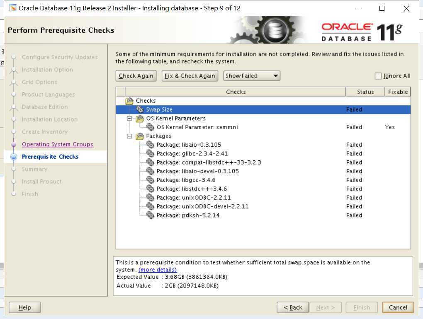Click the gear icon for libaio-devel-0.3.105
Image resolution: width=423 pixels, height=319 pixels.
pos(150,171)
